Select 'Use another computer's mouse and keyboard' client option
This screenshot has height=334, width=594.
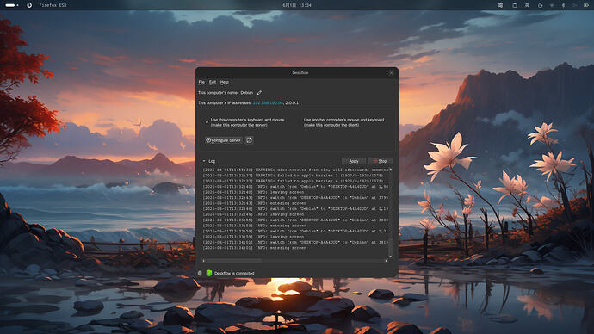(x=341, y=122)
